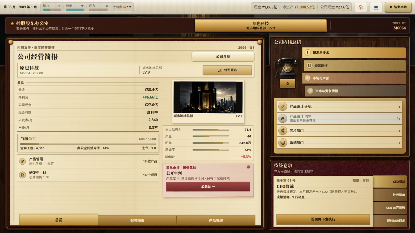Click the 本土品牌力 progress bar
The height and width of the screenshot is (233, 415).
click(211, 130)
